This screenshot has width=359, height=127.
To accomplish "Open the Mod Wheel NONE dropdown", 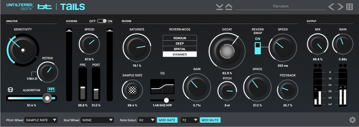I will click(97, 120).
